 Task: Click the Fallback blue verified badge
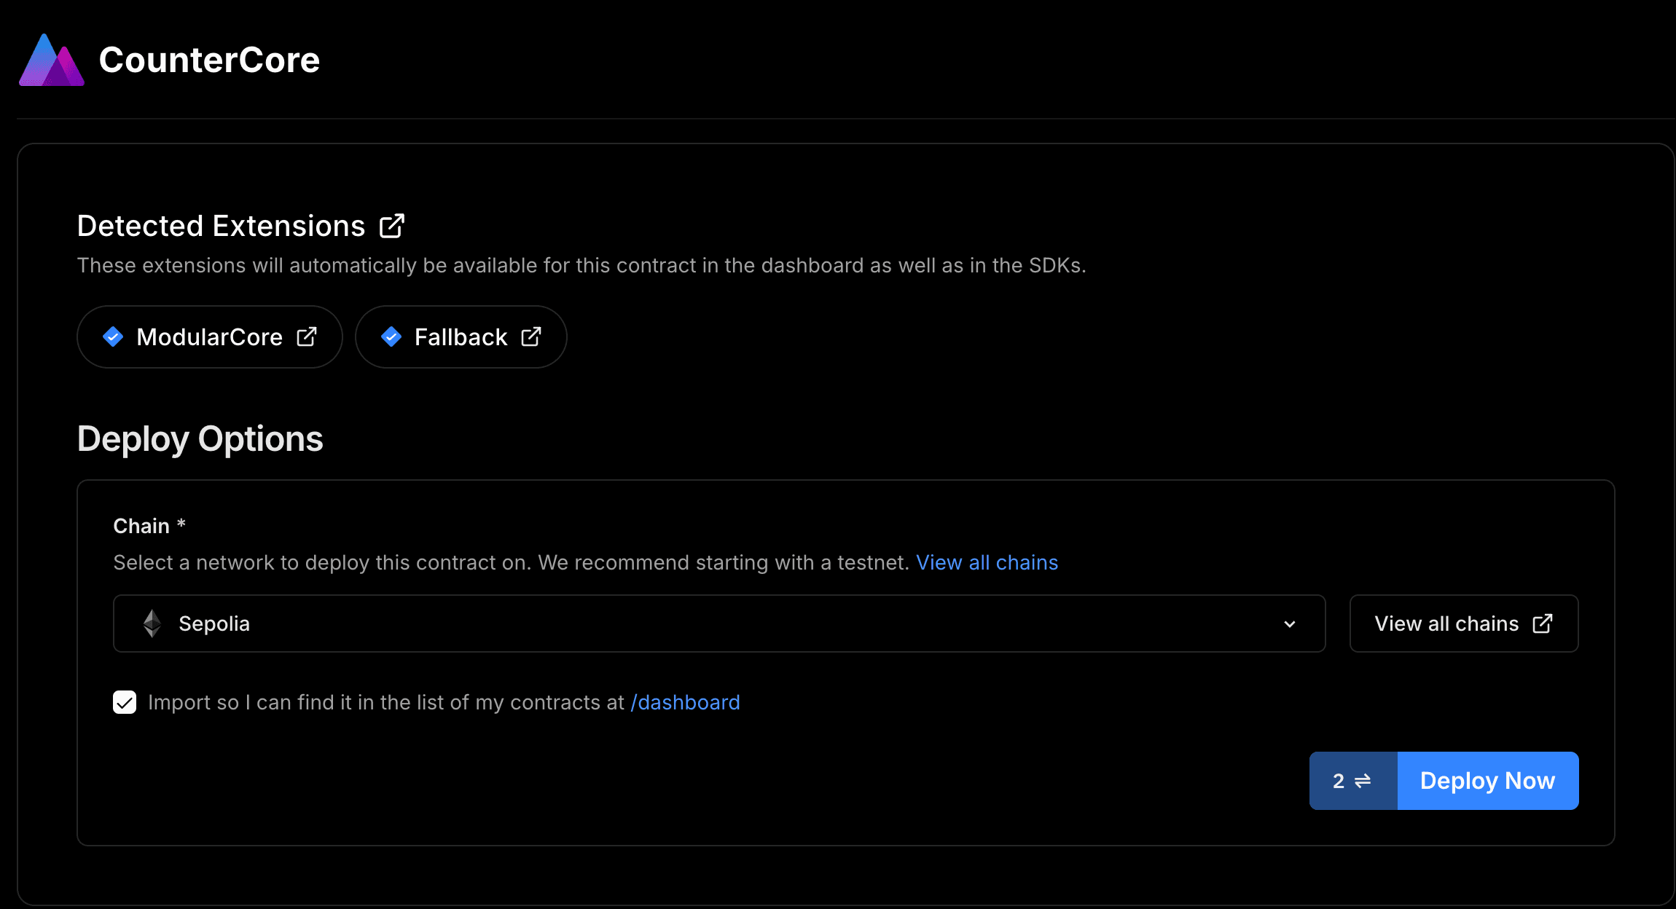point(391,337)
